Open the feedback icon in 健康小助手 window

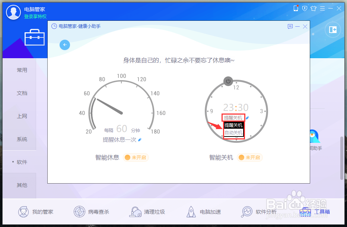pyautogui.click(x=290, y=26)
